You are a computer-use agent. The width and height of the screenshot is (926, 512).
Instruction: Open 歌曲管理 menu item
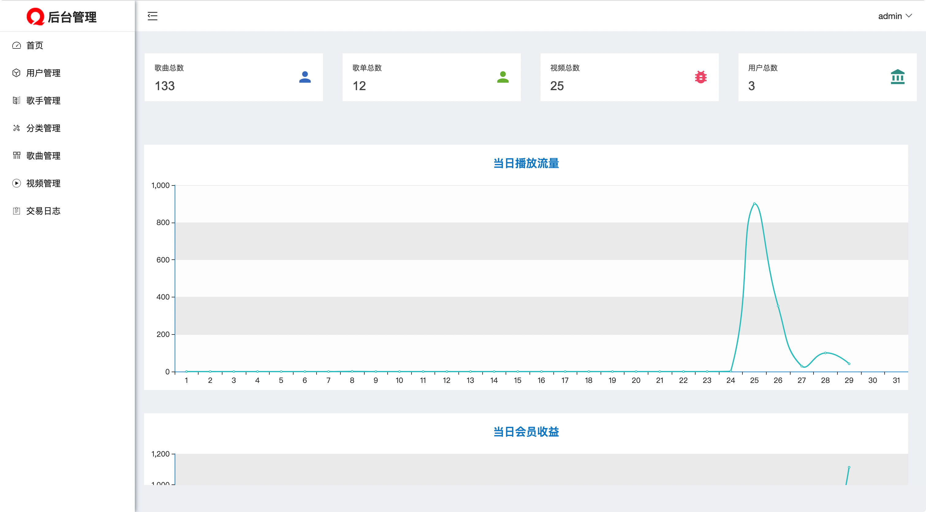67,156
